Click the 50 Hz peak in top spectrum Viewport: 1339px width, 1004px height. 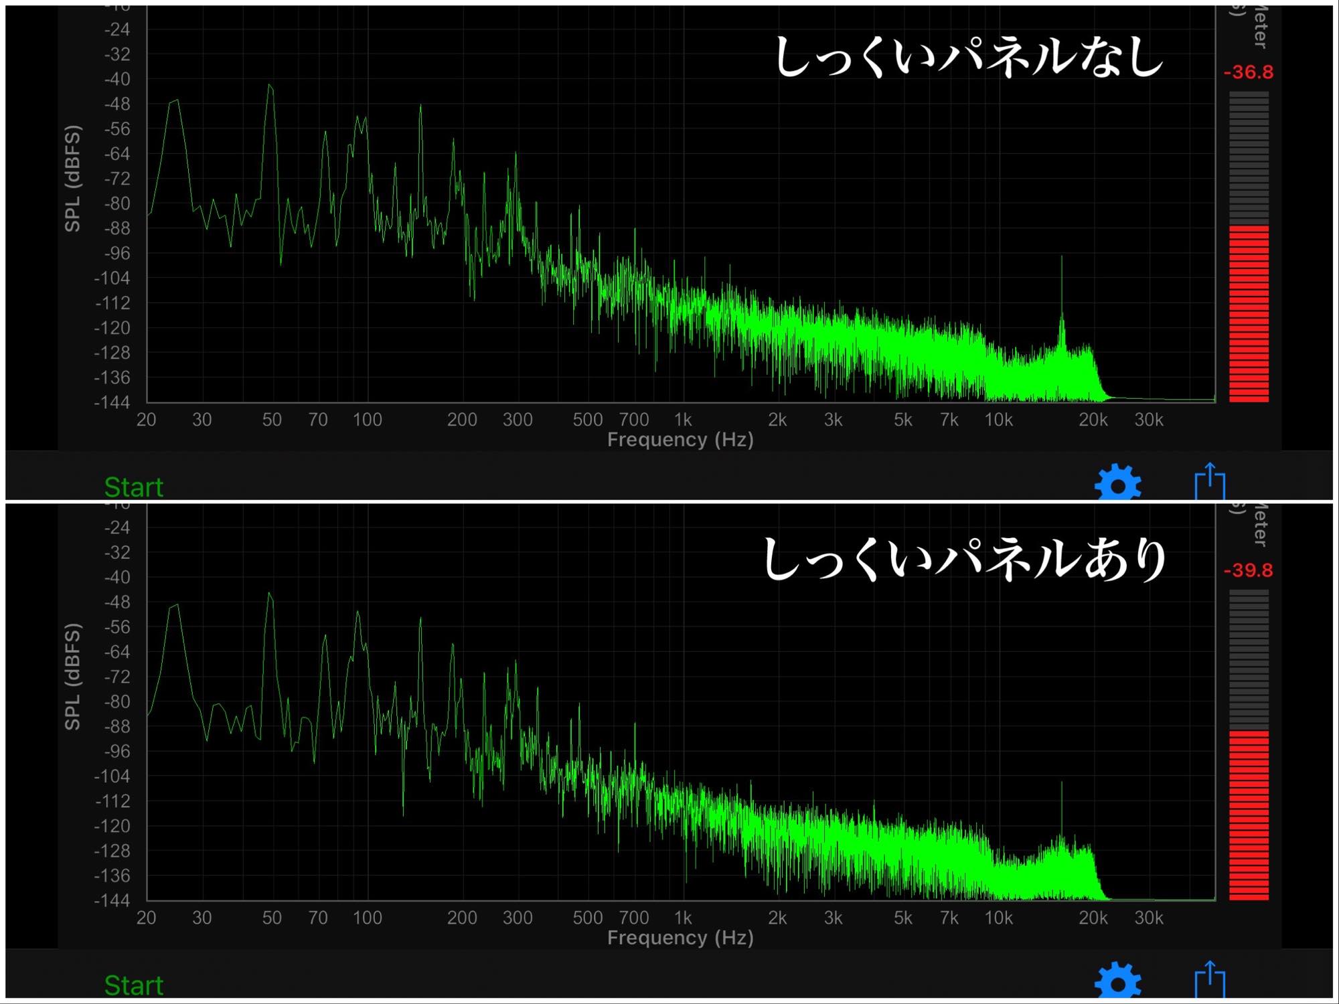coord(270,87)
